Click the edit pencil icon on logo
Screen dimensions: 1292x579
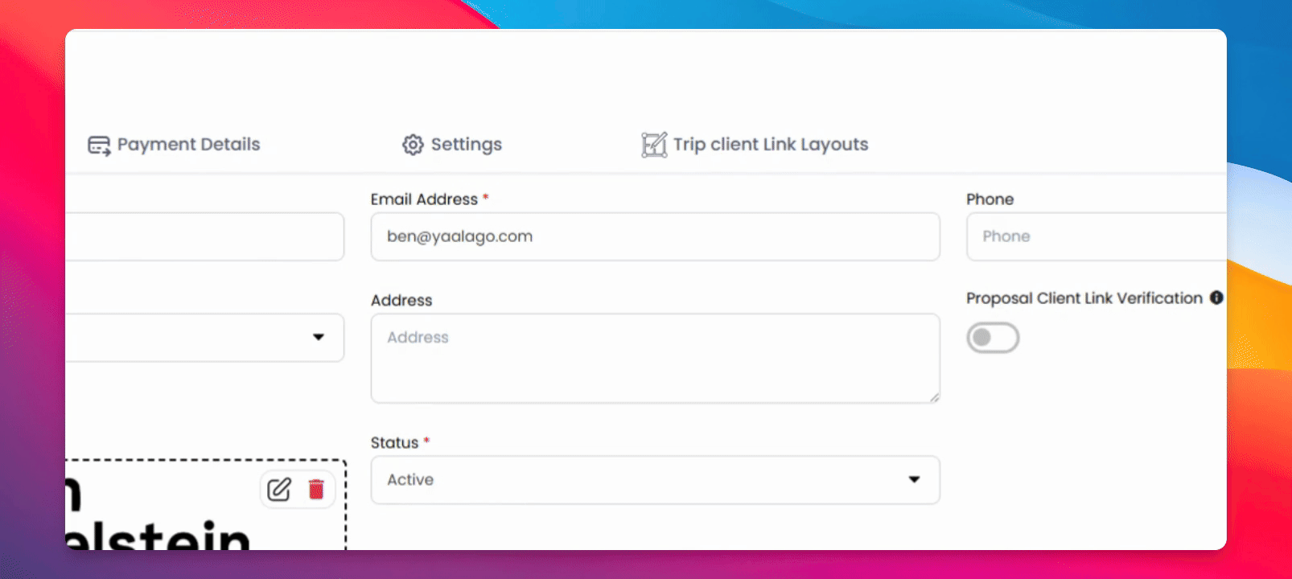pyautogui.click(x=279, y=489)
